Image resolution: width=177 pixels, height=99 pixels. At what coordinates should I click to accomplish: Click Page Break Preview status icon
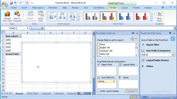click(x=139, y=97)
